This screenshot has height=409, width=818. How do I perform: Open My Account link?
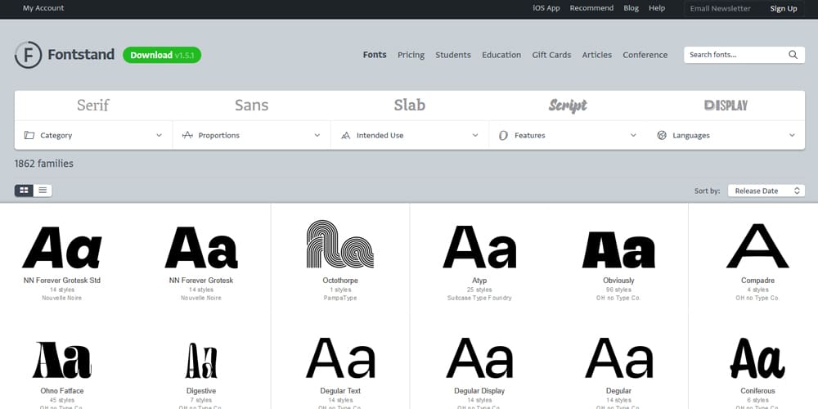43,8
